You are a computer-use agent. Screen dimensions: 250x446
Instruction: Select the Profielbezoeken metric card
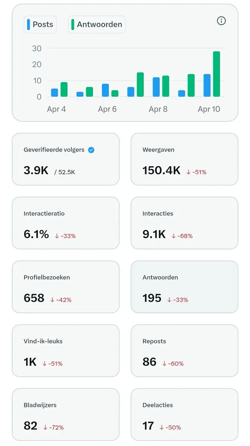(65, 287)
